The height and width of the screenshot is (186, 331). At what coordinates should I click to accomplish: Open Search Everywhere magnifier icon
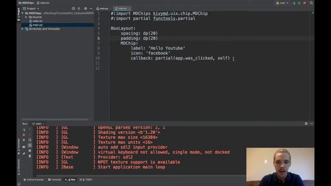311,3
